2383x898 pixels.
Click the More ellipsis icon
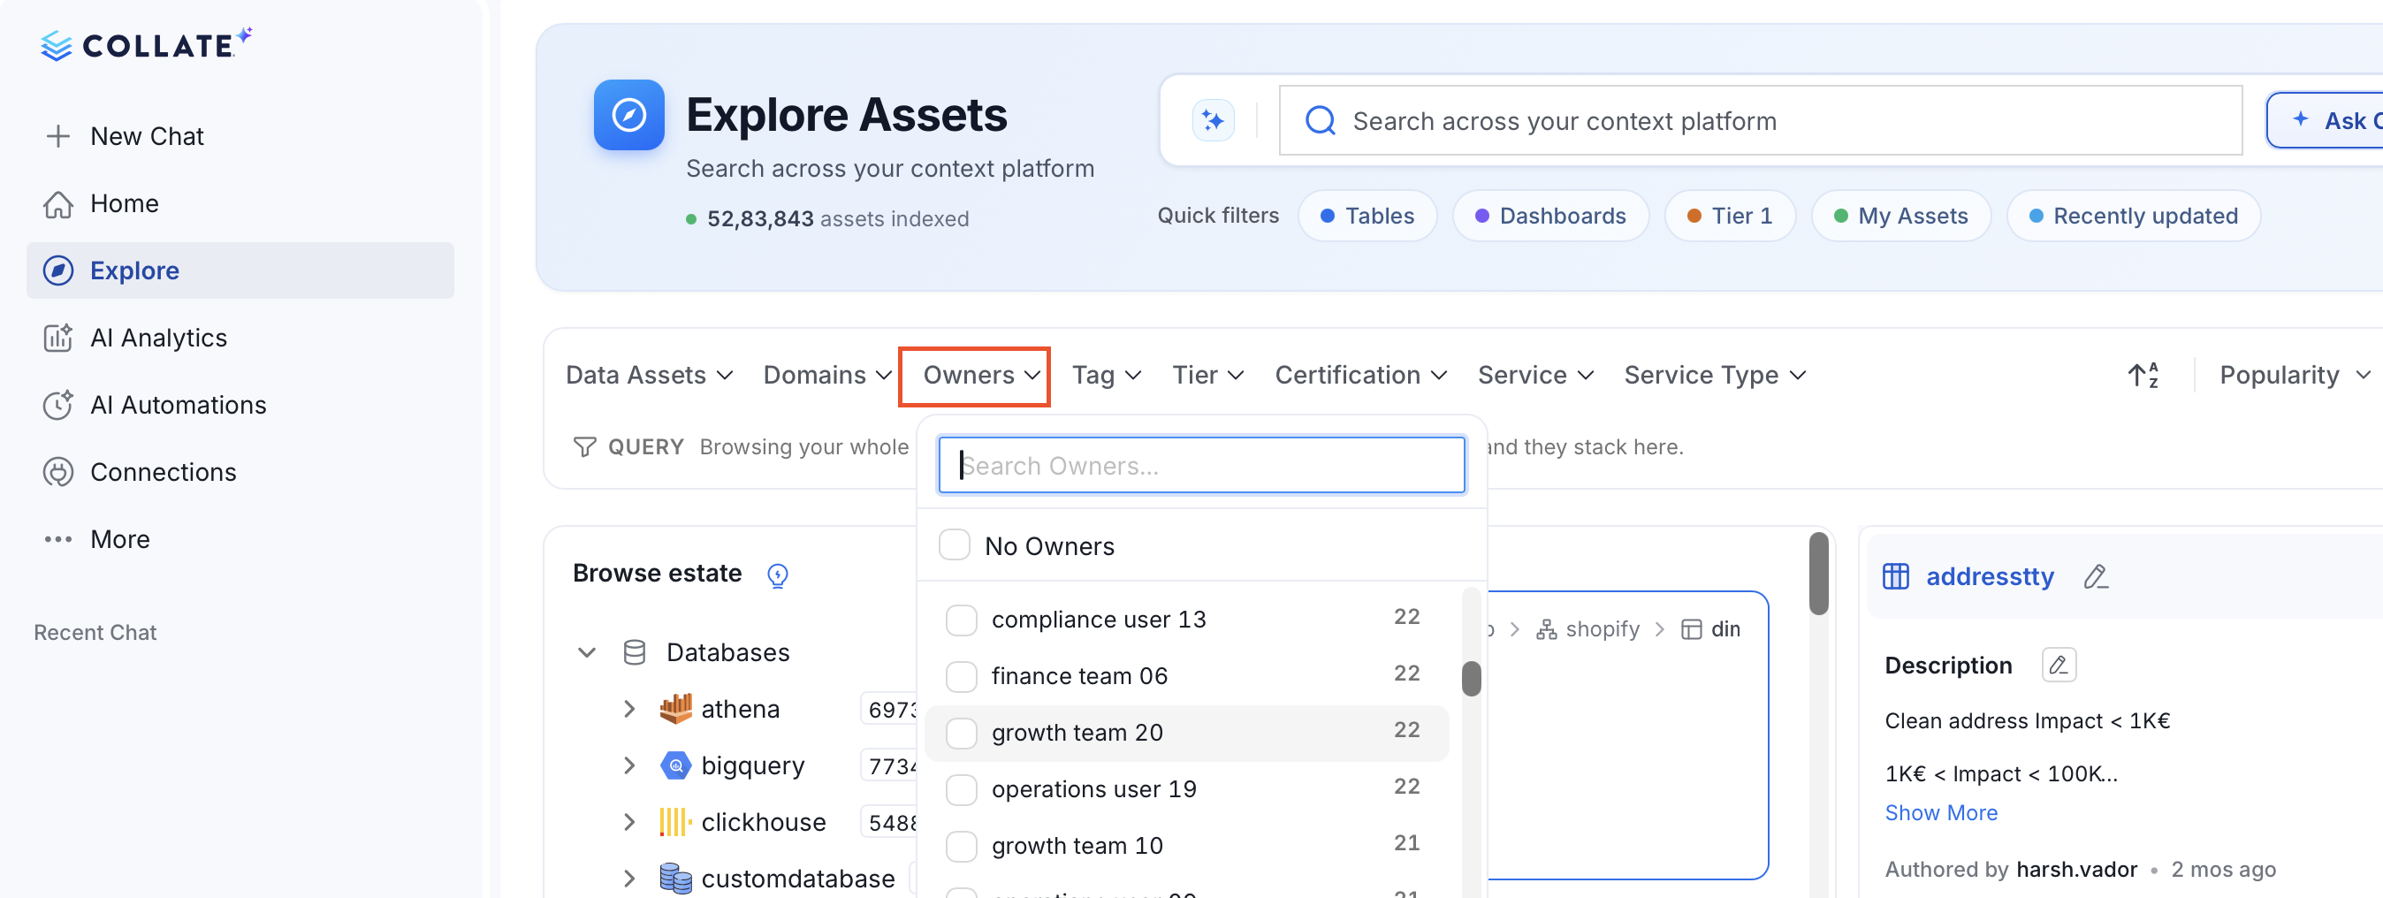pos(57,539)
